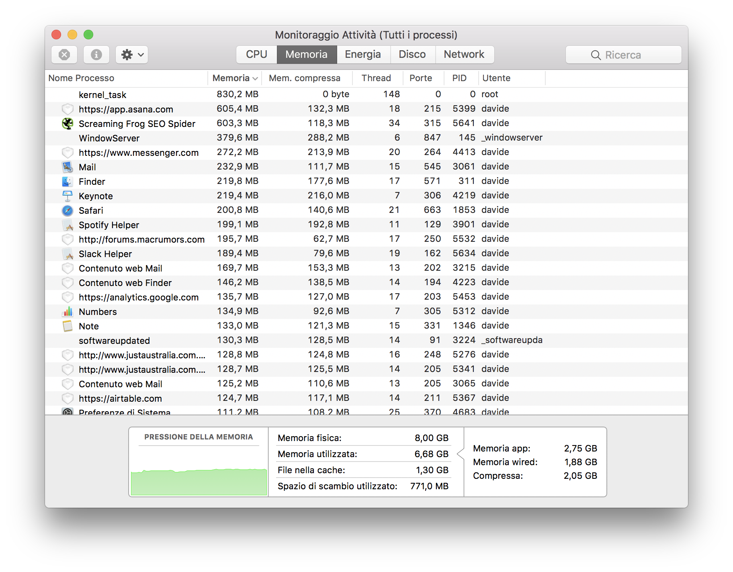Click the File nella cache 1,30 GB value
The height and width of the screenshot is (572, 733).
(432, 470)
